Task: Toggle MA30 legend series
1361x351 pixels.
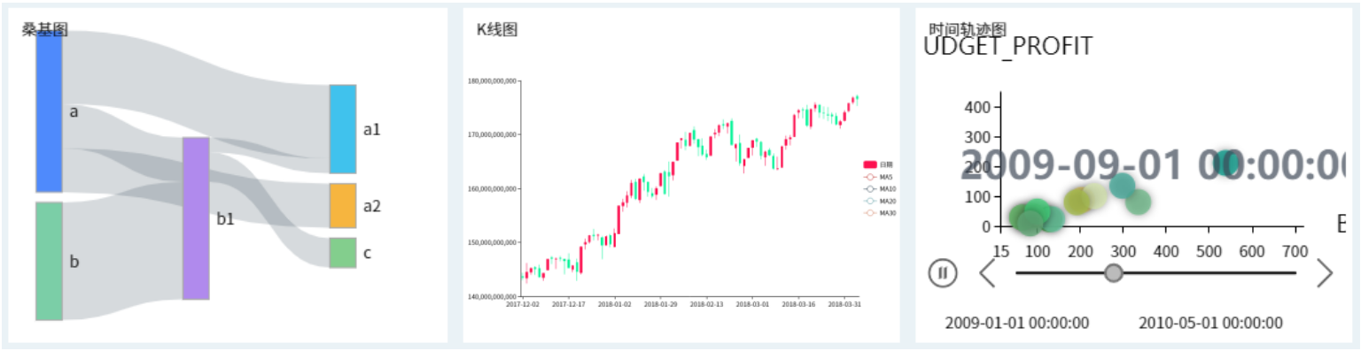Action: click(x=880, y=212)
